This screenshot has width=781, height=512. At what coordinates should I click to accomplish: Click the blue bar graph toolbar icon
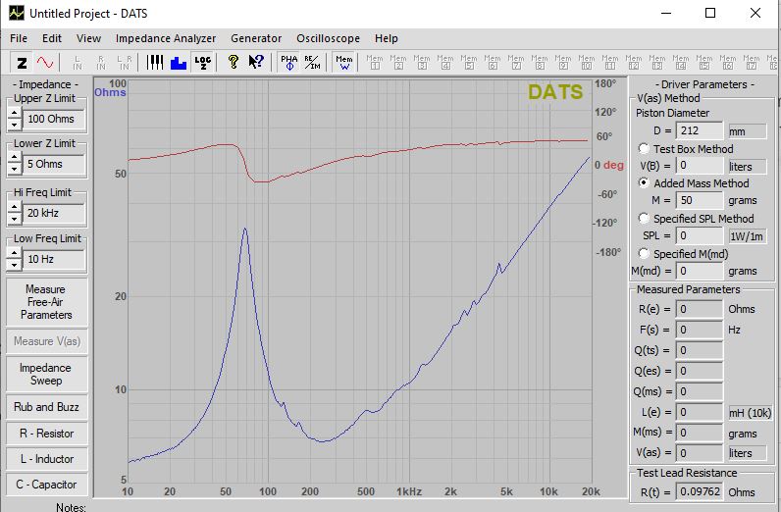click(x=179, y=63)
